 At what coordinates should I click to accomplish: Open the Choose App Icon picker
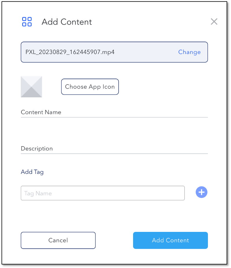[90, 87]
